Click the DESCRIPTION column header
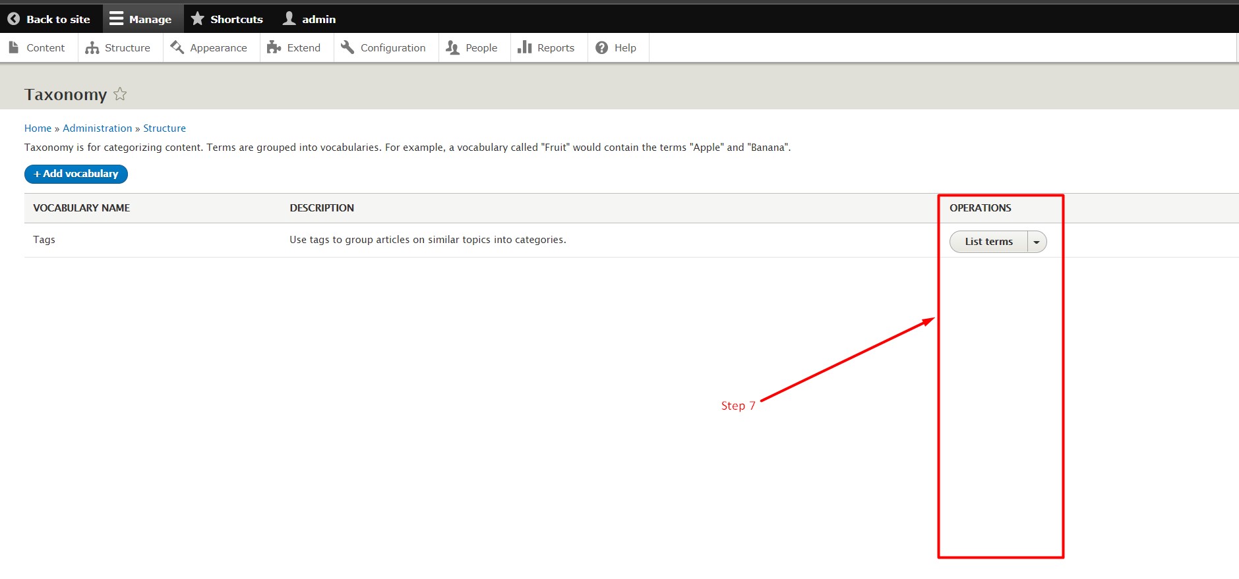1239x579 pixels. pyautogui.click(x=322, y=208)
